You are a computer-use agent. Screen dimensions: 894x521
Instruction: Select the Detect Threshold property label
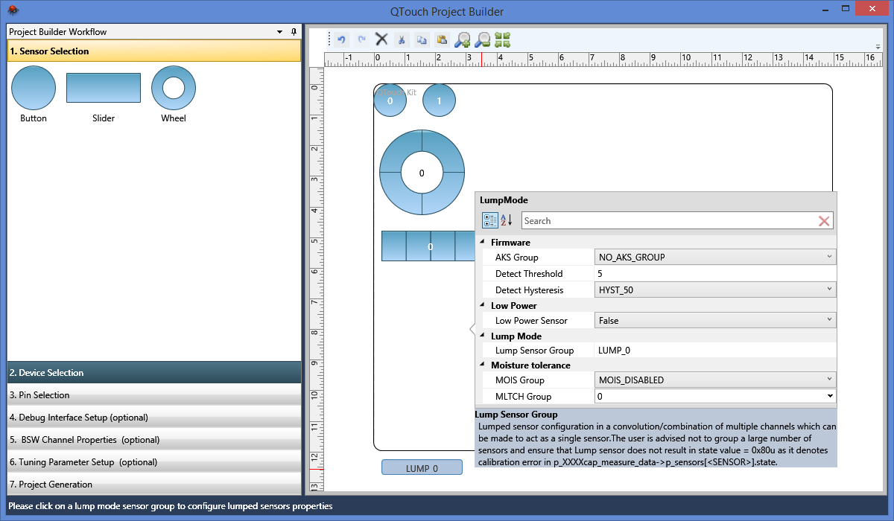(529, 274)
